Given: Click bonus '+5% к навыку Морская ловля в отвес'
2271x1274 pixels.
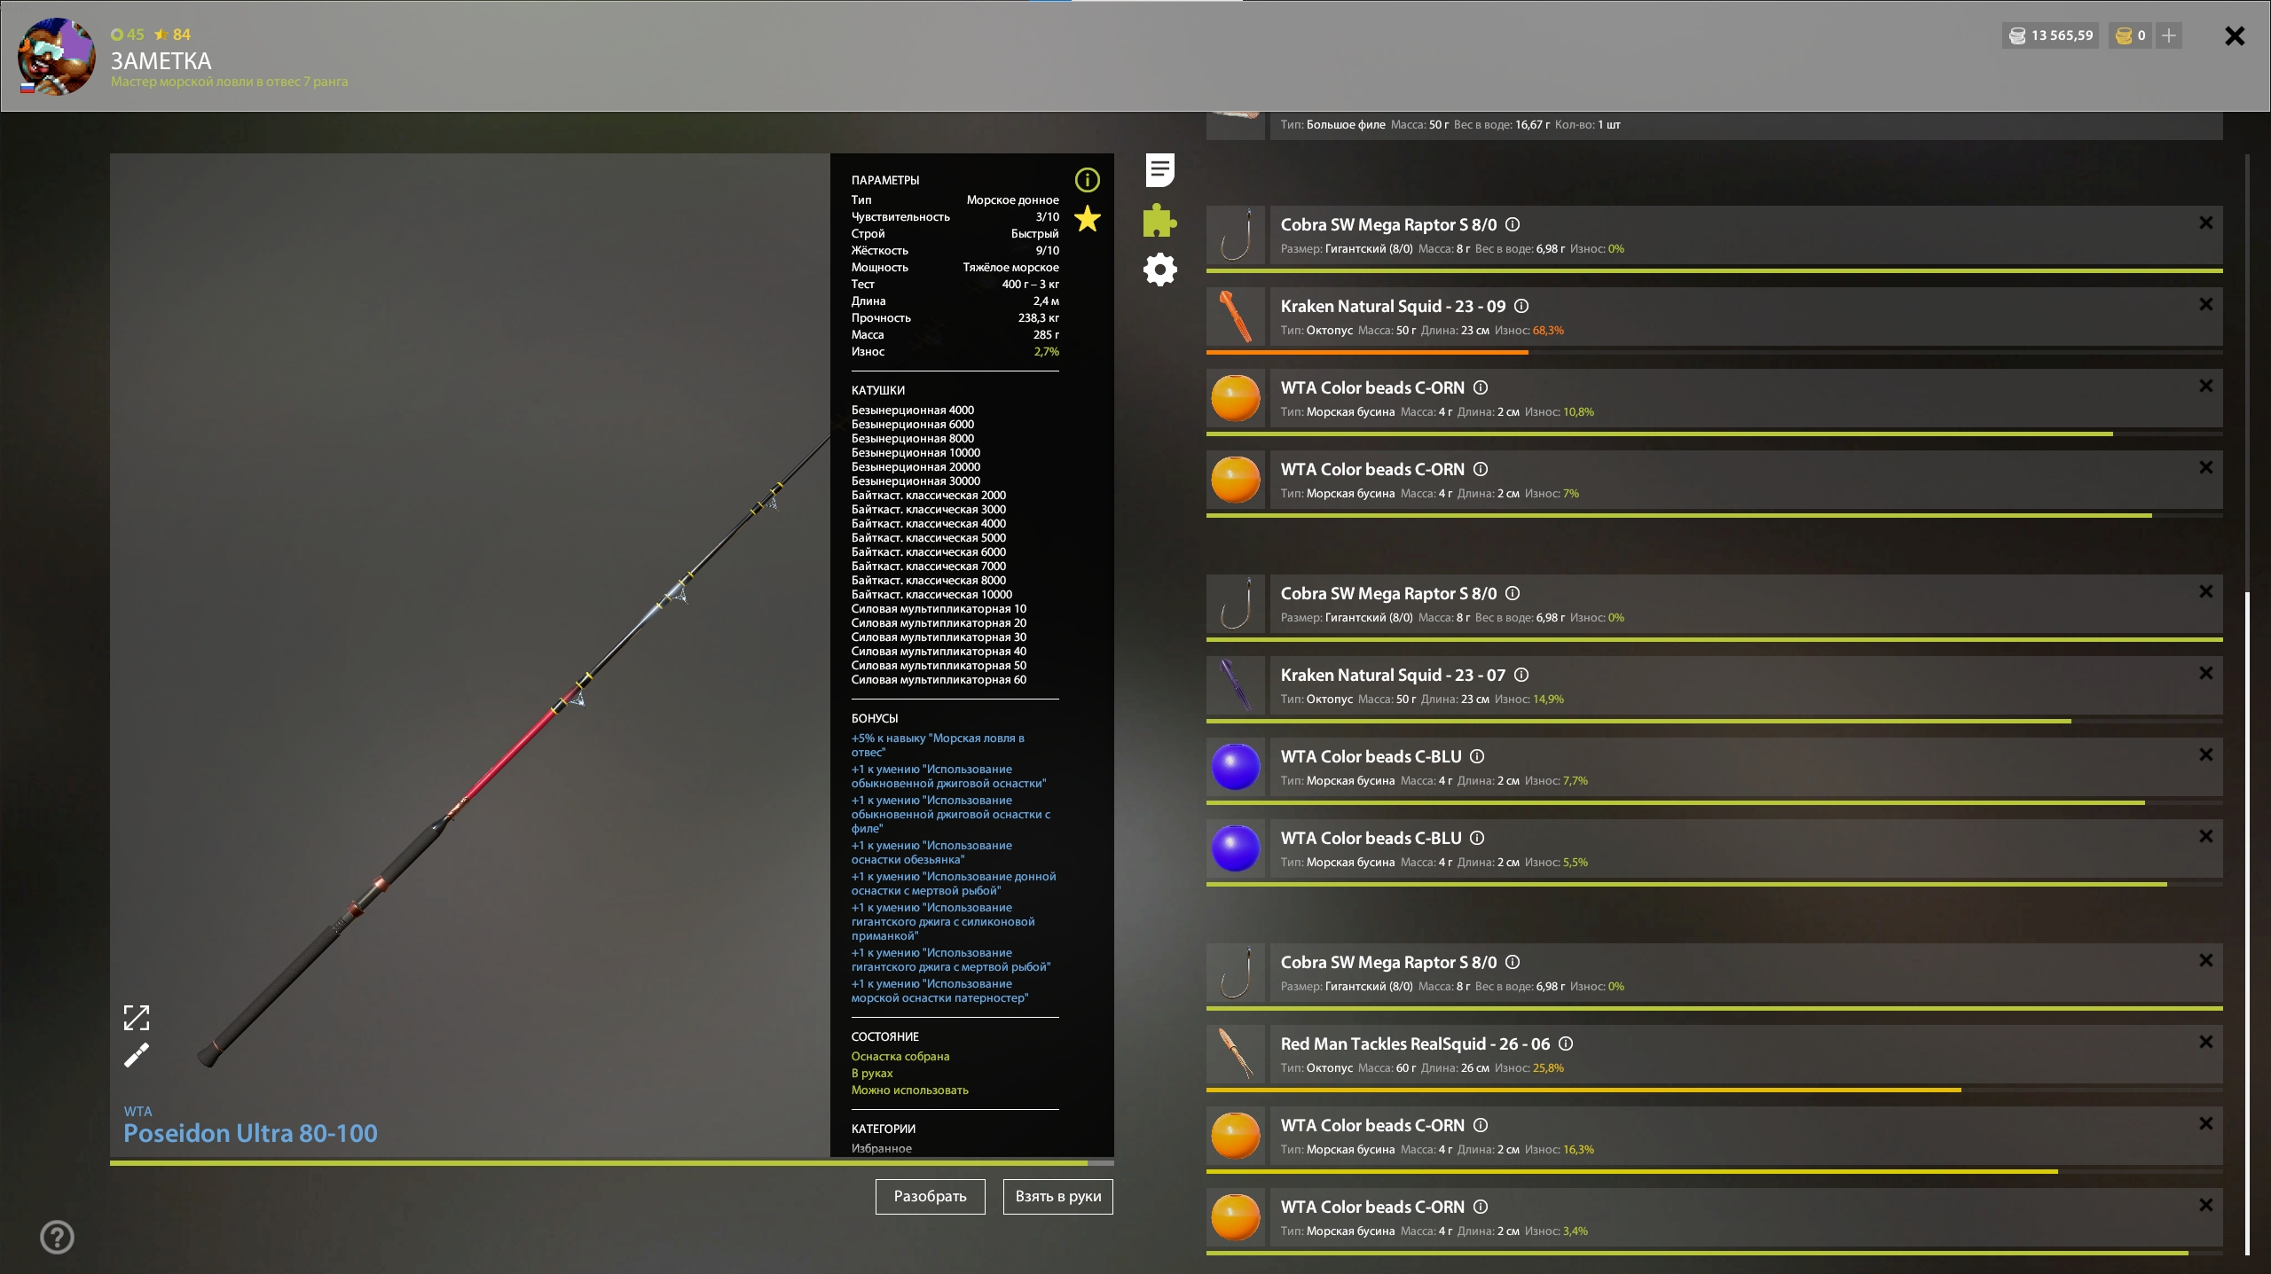Looking at the screenshot, I should 938,745.
